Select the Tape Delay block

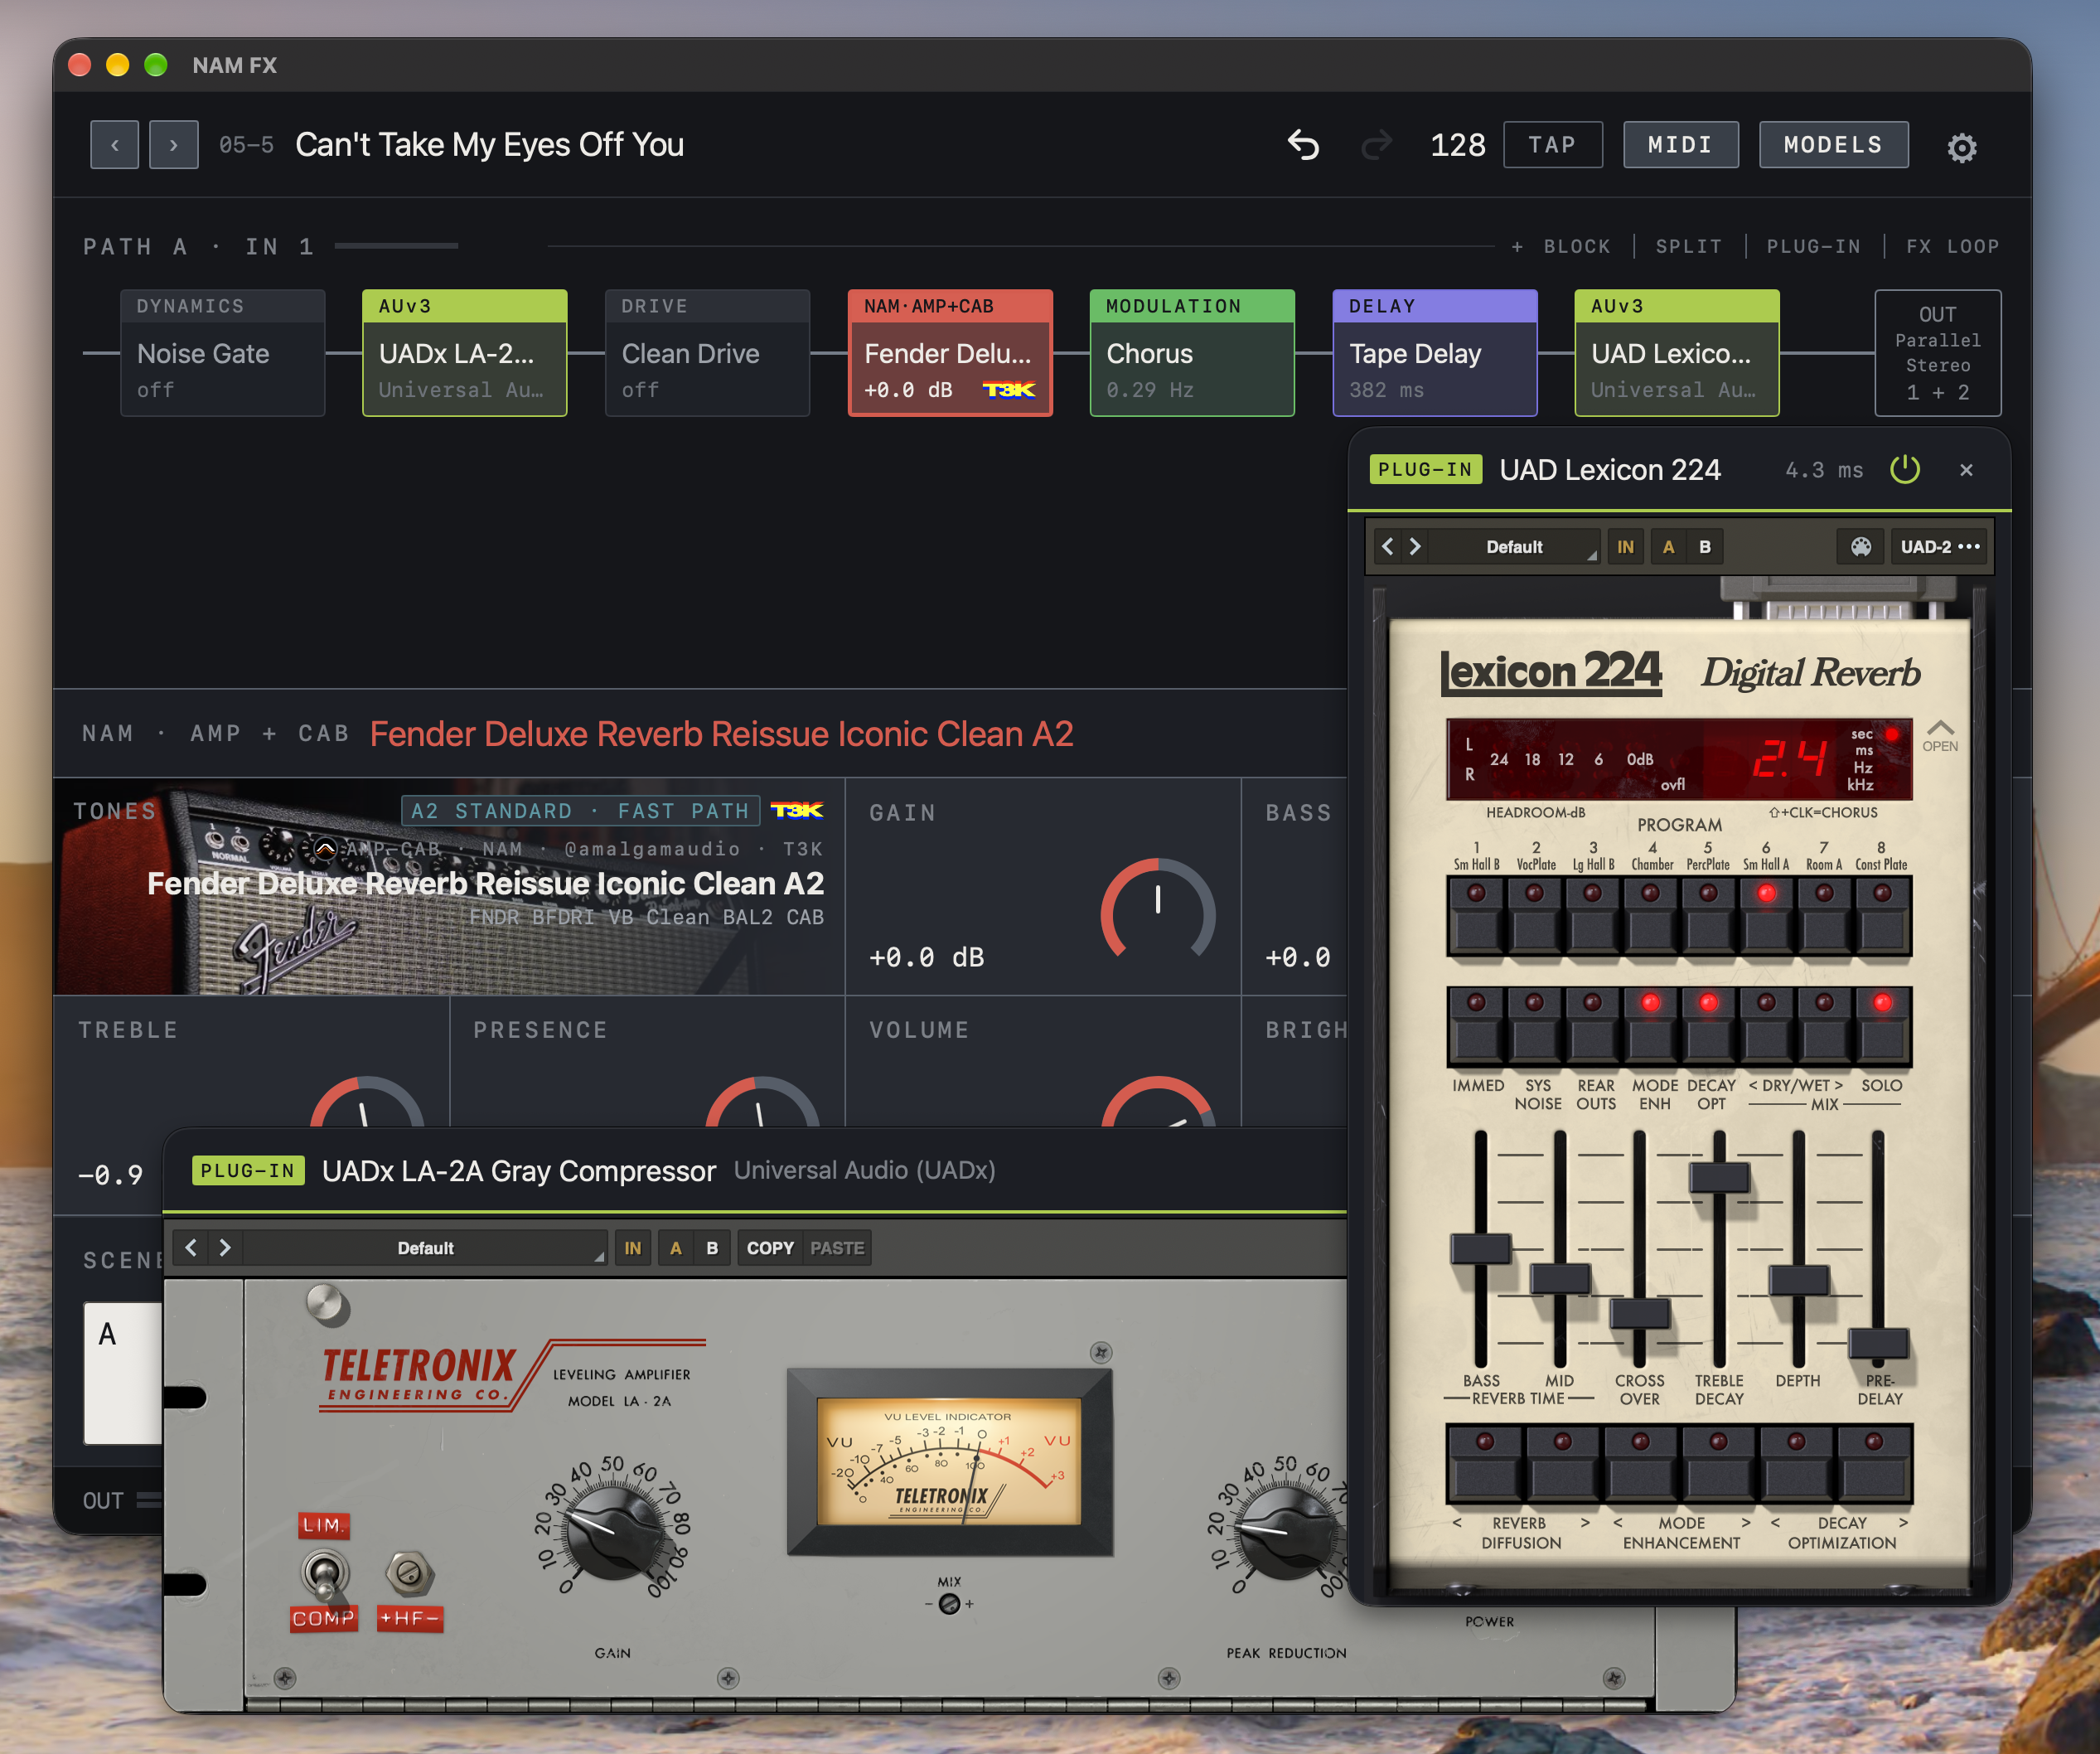click(1434, 353)
